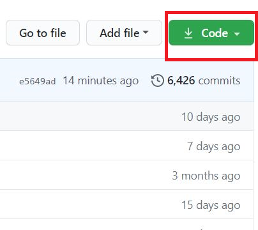Click empty area of the 3 months ago row
The image size is (258, 230).
[x=85, y=175]
